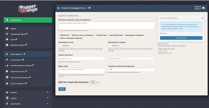
Task: Click the Pepper Ninja logo
Action: (27, 8)
